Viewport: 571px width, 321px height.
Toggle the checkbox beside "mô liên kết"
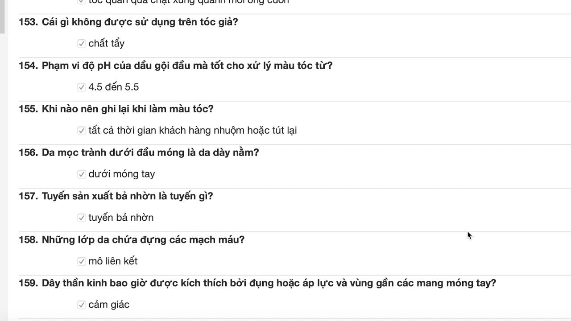(81, 261)
